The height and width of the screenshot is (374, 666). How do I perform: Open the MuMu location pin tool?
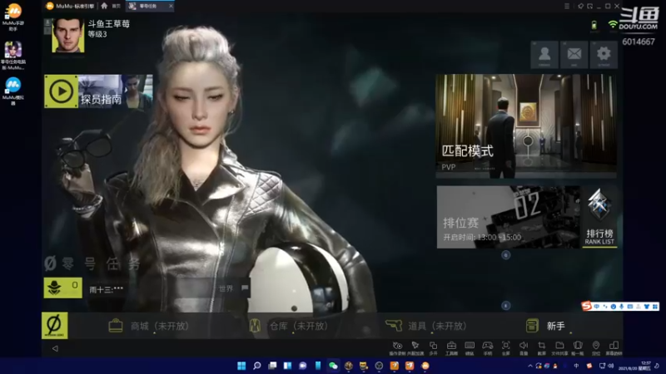(596, 348)
